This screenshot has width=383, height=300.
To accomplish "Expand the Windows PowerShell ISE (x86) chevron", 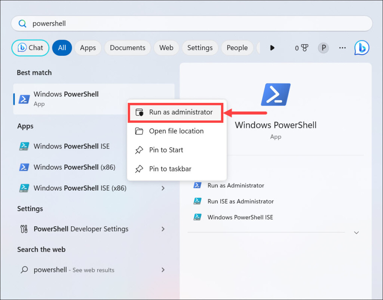I will (x=163, y=188).
